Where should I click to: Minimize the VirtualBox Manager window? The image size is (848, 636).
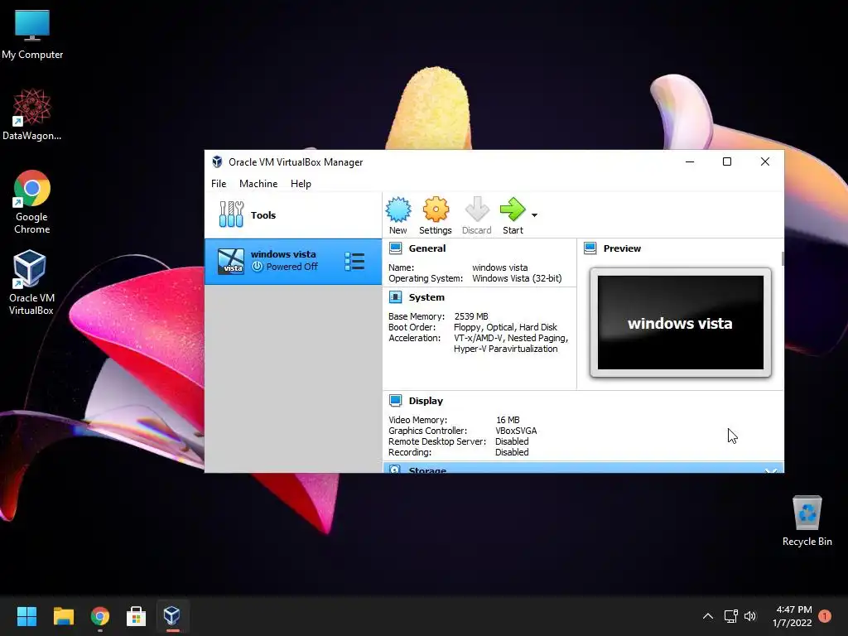pos(690,161)
